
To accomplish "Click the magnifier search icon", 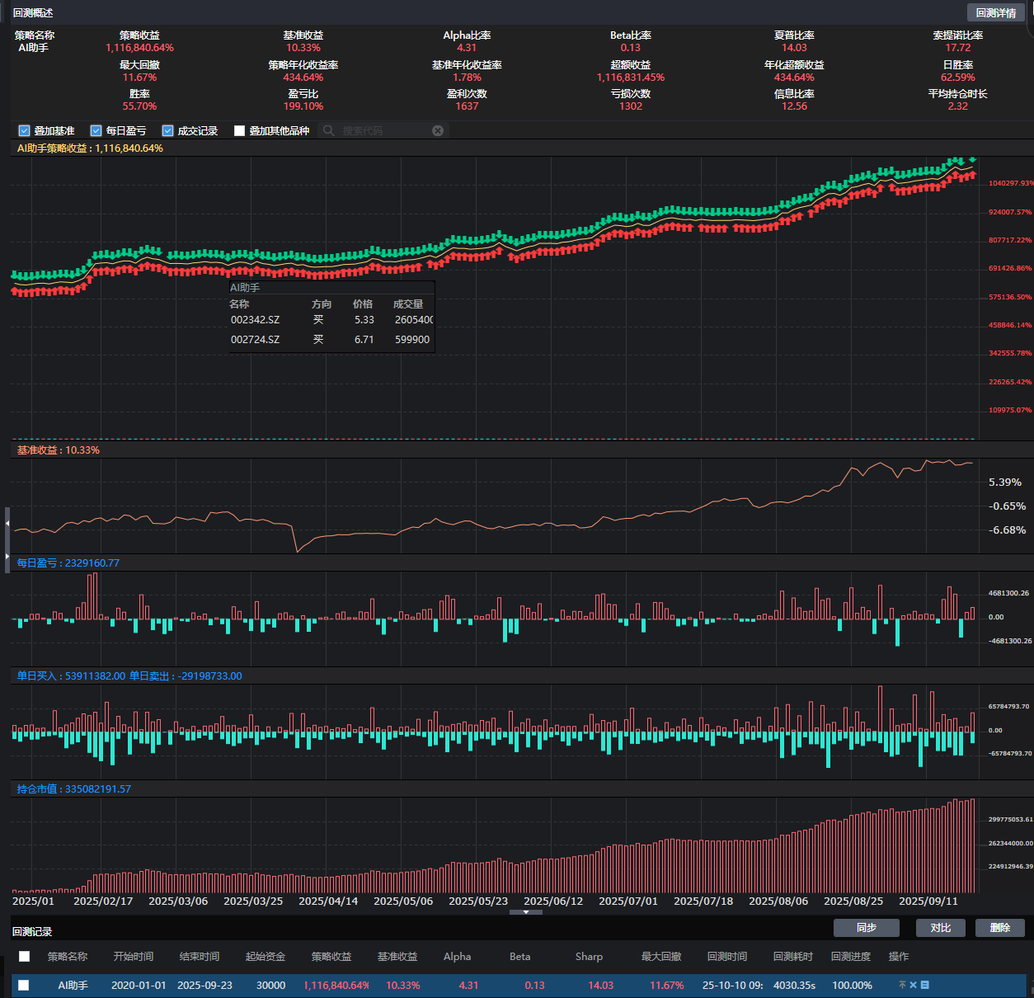I will (x=329, y=131).
